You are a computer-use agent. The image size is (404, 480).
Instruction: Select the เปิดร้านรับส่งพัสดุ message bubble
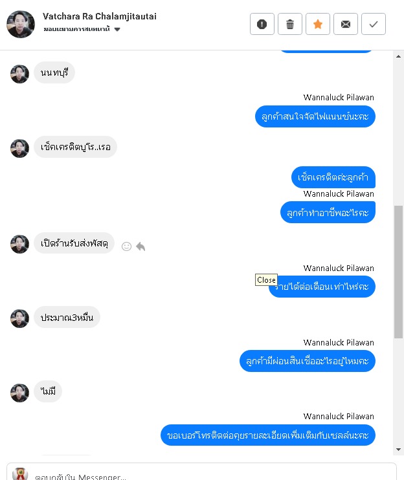point(74,243)
